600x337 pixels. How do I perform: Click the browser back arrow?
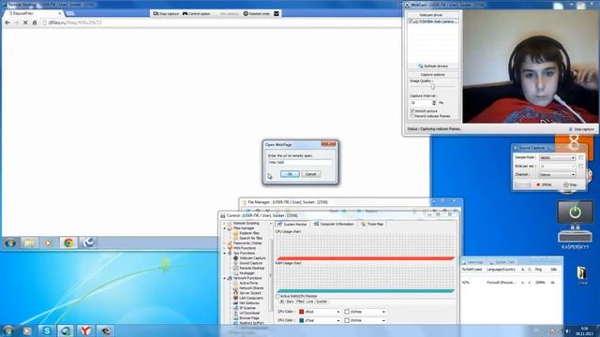(x=7, y=22)
